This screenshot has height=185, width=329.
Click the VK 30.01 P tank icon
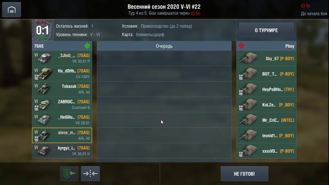click(x=45, y=58)
